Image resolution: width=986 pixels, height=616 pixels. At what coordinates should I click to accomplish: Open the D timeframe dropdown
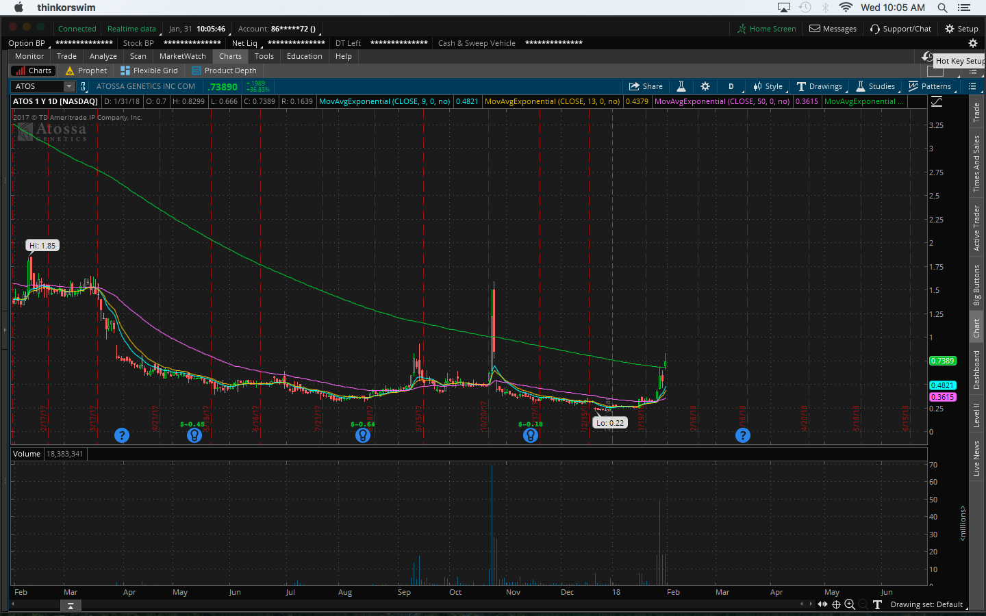731,86
